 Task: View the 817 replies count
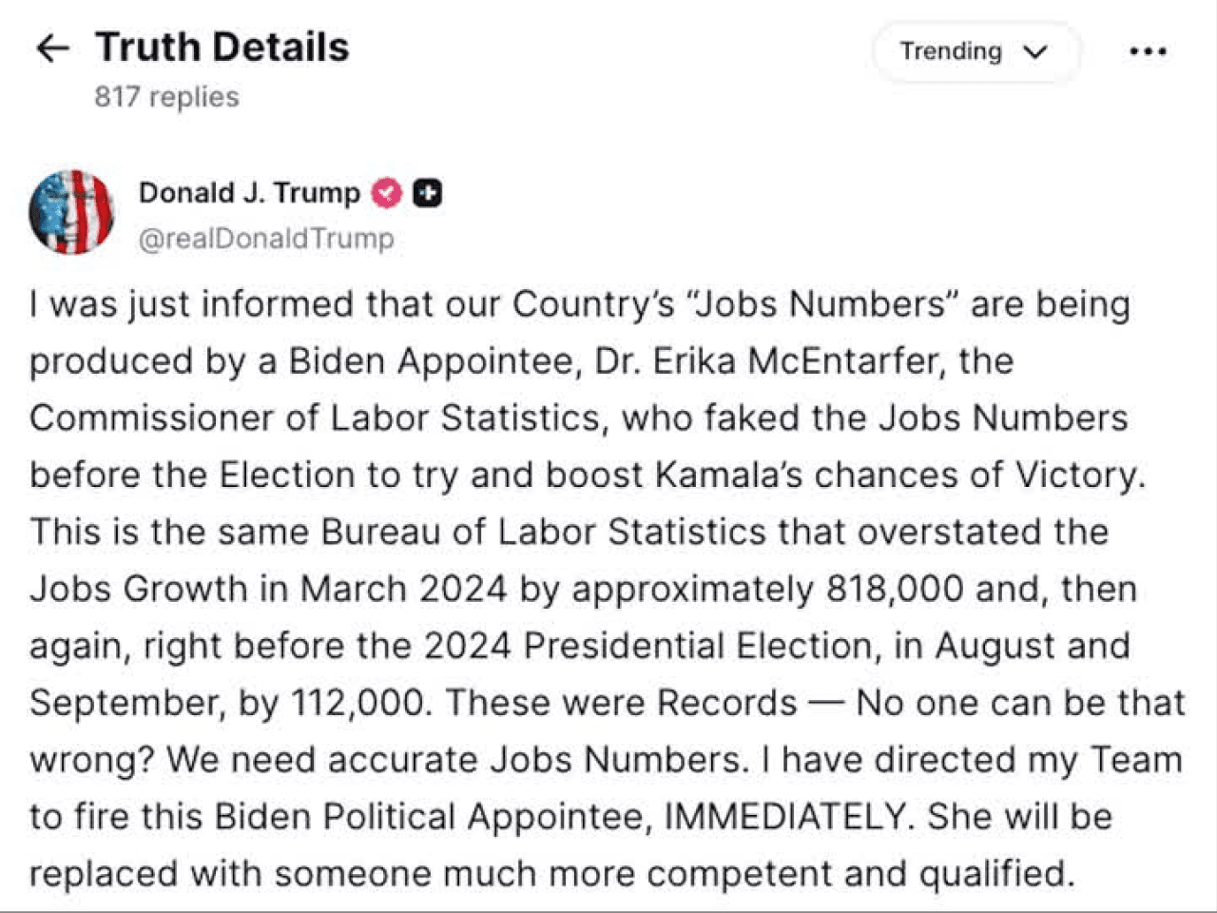(x=166, y=97)
